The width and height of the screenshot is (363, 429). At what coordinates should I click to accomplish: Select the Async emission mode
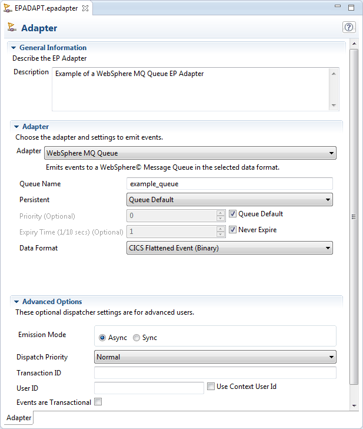(x=102, y=338)
